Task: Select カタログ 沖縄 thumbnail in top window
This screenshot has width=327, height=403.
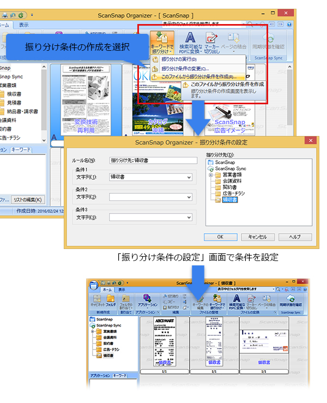Action: (158, 100)
